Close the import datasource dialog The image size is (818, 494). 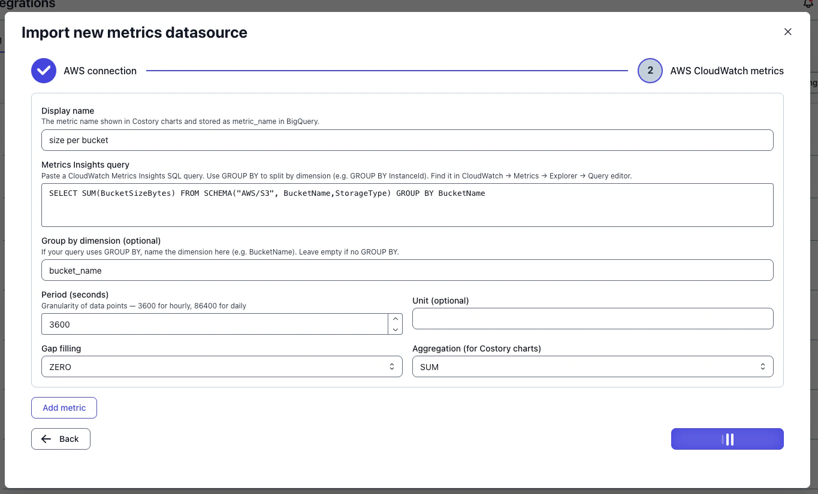787,32
